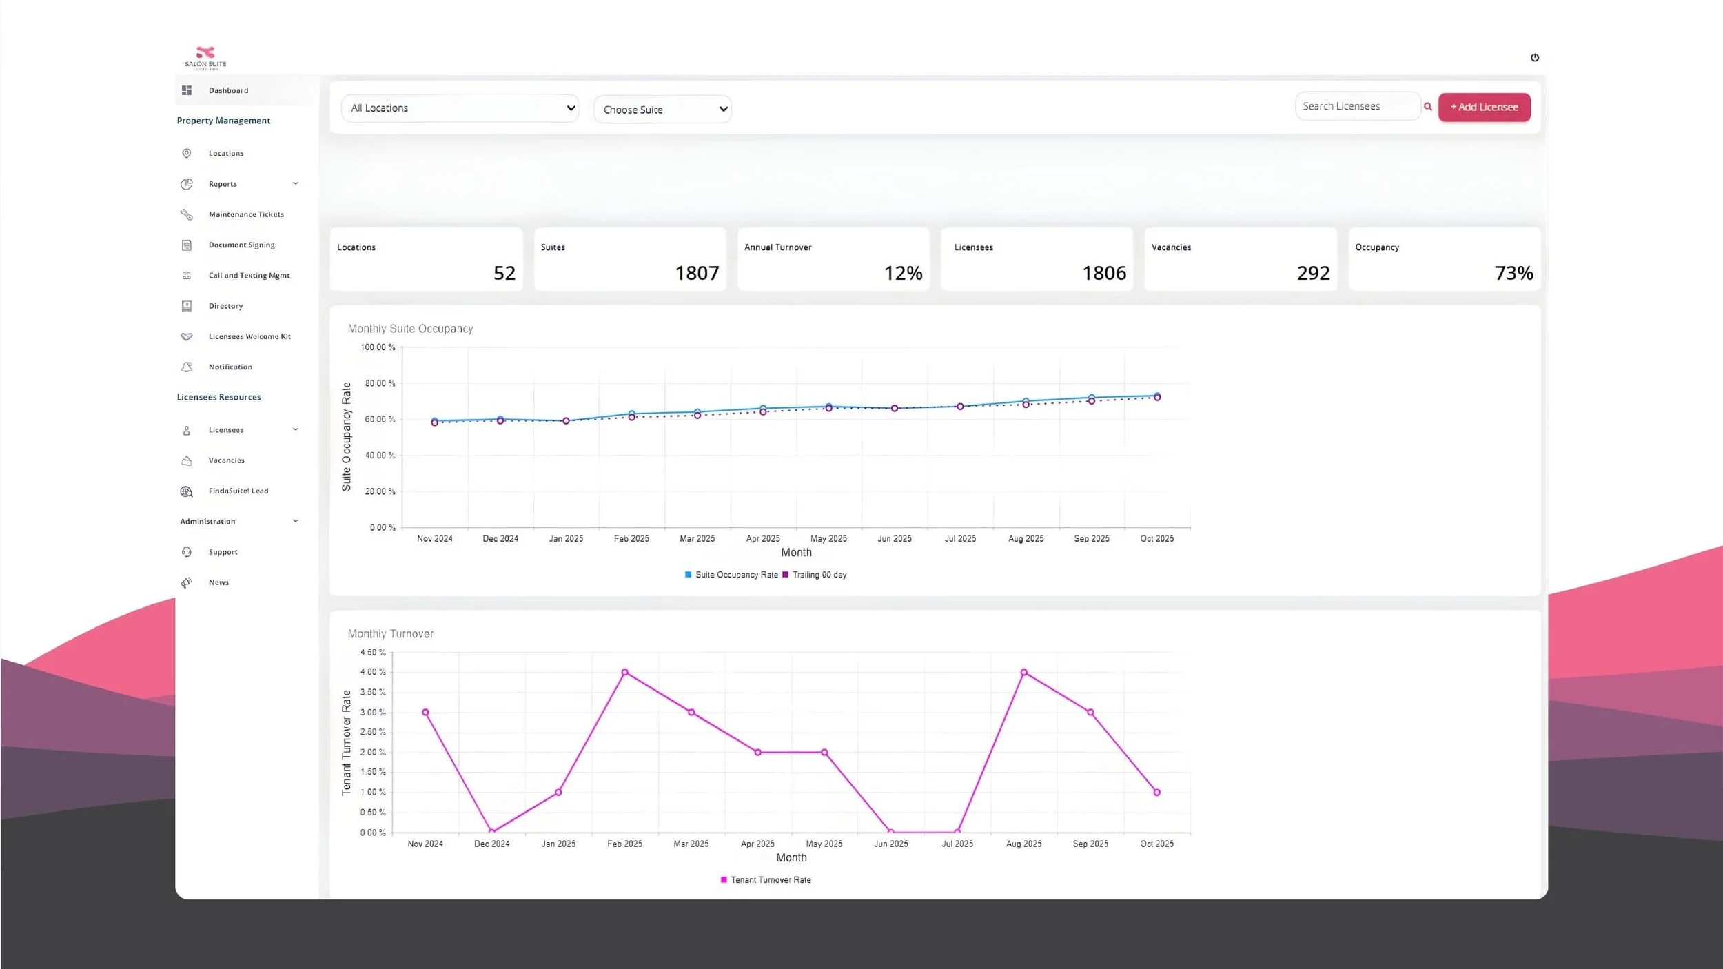This screenshot has height=969, width=1723.
Task: Open the News sidebar entry
Action: [x=218, y=582]
